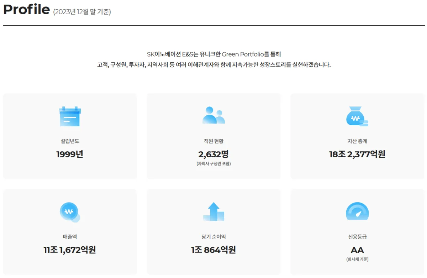Click the (회사채 기준) note text
427x278 pixels.
pos(357,258)
